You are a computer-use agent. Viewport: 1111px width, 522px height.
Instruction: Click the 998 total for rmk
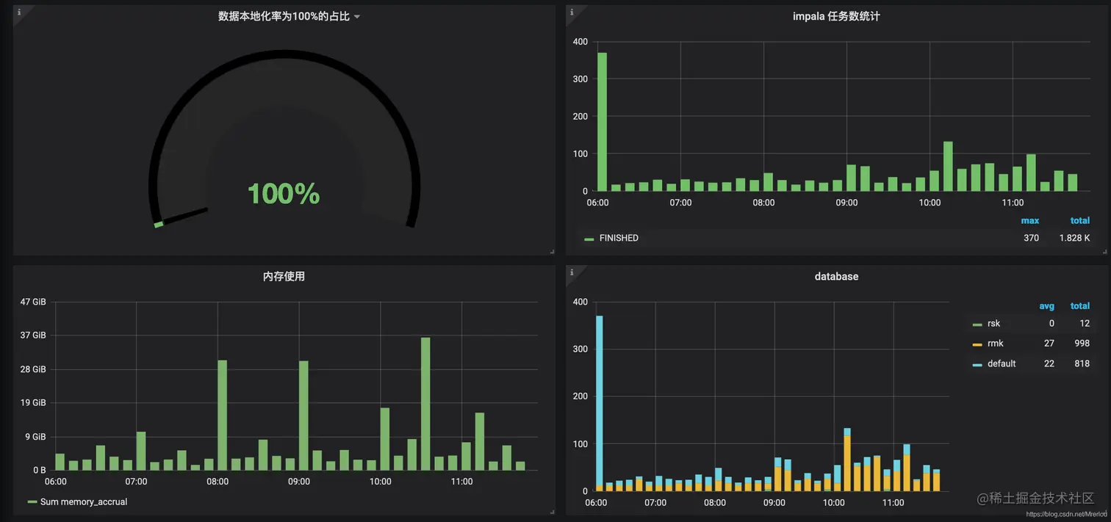(1082, 344)
